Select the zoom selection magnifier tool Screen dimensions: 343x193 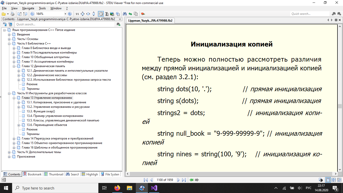(118, 14)
